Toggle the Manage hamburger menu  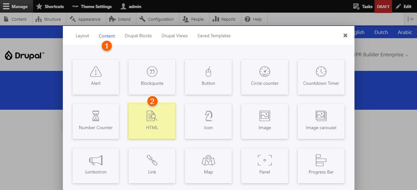(x=16, y=6)
